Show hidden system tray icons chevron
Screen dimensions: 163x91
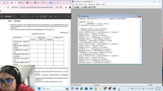tap(129, 88)
